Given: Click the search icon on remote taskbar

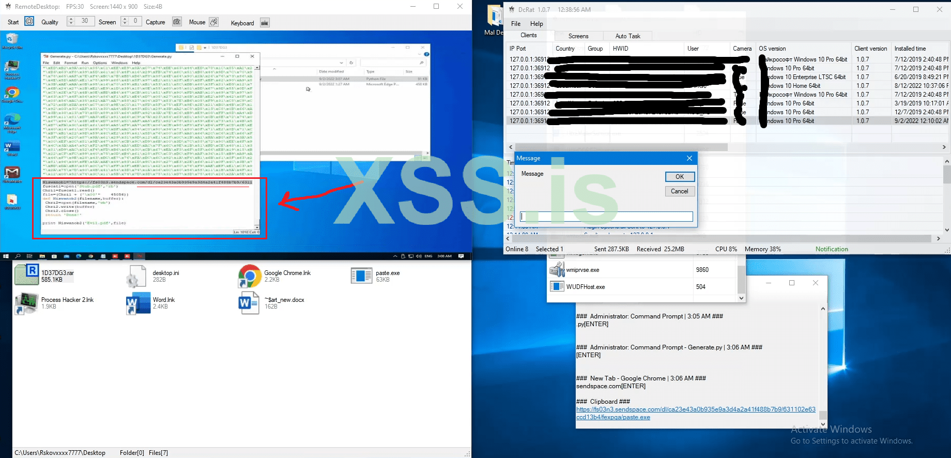Looking at the screenshot, I should [18, 256].
